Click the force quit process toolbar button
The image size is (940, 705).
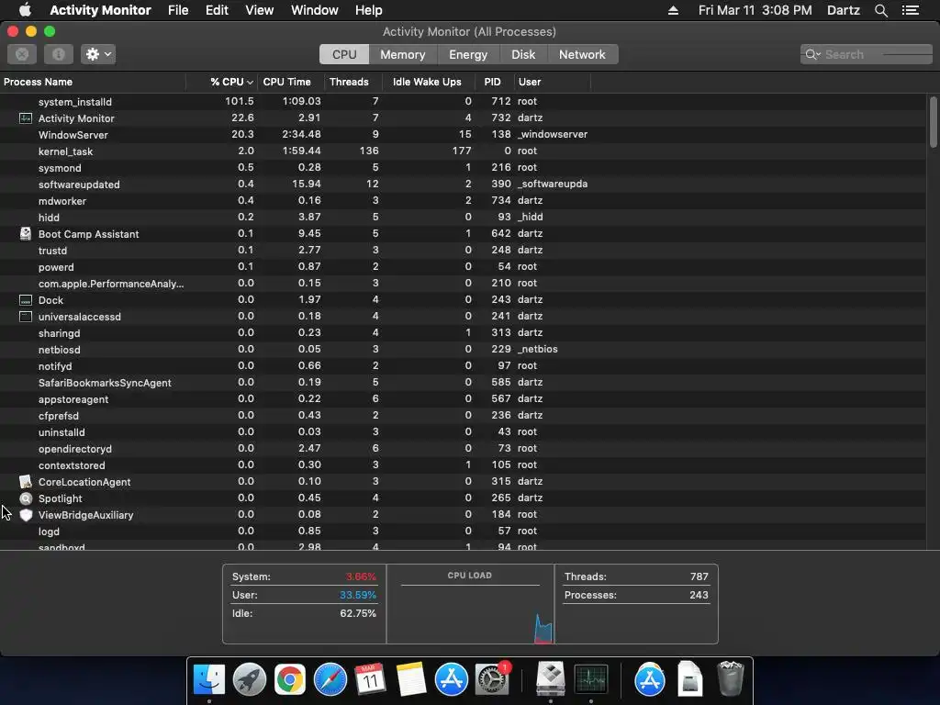(x=22, y=54)
